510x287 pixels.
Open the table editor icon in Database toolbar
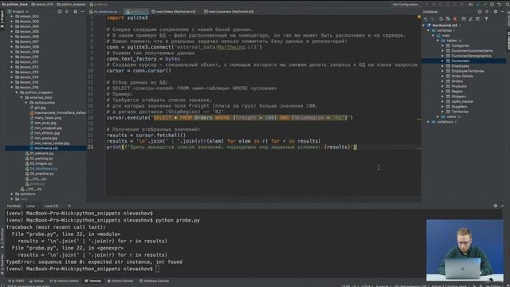coord(464,19)
